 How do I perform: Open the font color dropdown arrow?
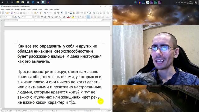(71, 17)
